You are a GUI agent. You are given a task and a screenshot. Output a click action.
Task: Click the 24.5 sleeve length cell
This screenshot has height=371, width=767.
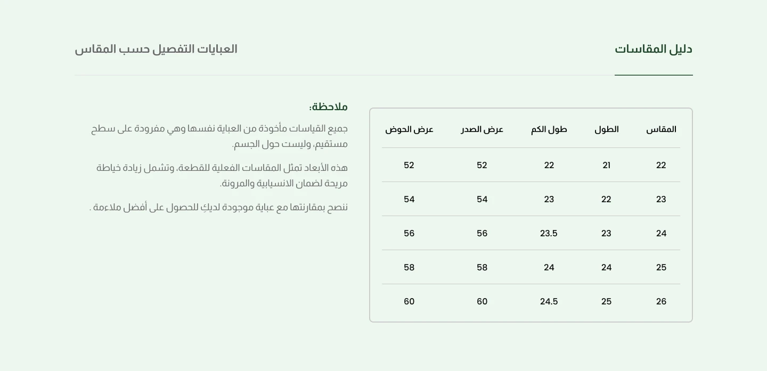tap(549, 302)
